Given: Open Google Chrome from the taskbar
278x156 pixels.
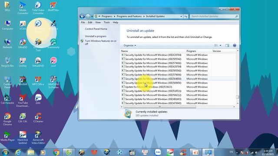Looking at the screenshot, I should click(56, 152).
